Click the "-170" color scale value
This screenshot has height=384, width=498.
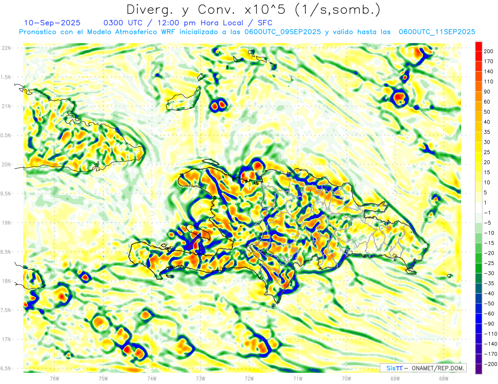coord(490,354)
